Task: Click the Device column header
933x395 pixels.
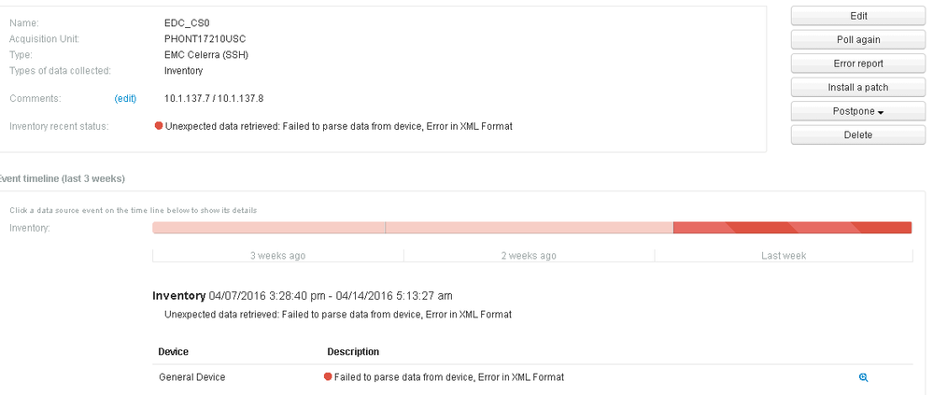Action: pyautogui.click(x=174, y=352)
